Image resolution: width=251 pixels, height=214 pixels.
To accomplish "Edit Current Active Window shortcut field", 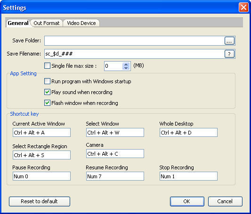I will click(x=41, y=133).
